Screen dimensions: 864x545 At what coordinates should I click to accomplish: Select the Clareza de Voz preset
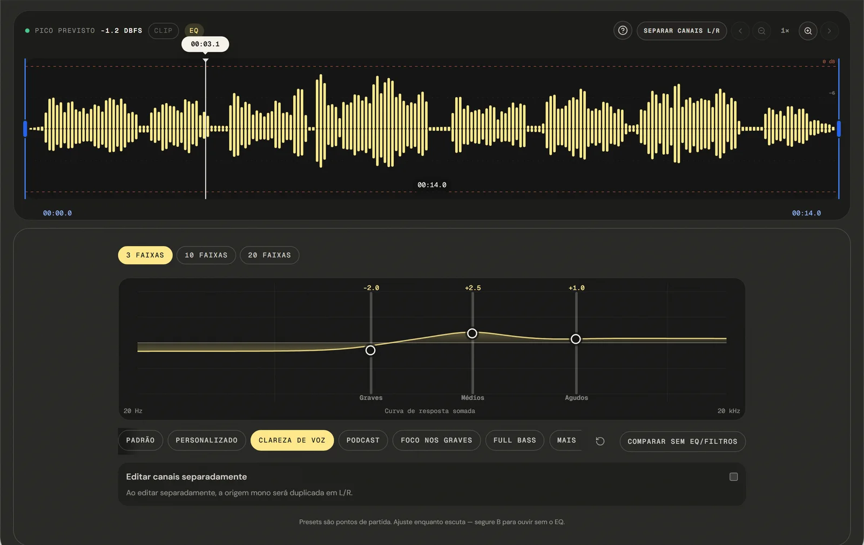[x=292, y=440]
